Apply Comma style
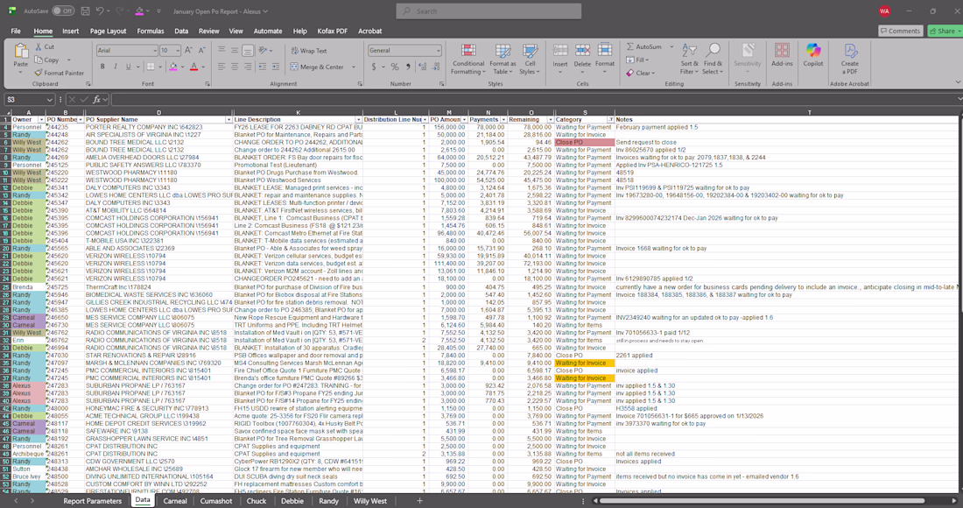This screenshot has width=963, height=508. [x=409, y=67]
